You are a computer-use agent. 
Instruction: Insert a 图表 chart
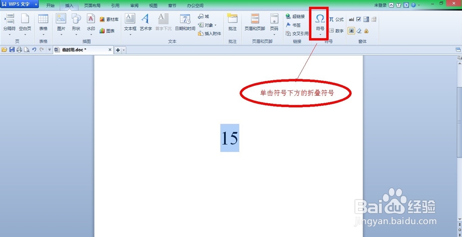[107, 30]
